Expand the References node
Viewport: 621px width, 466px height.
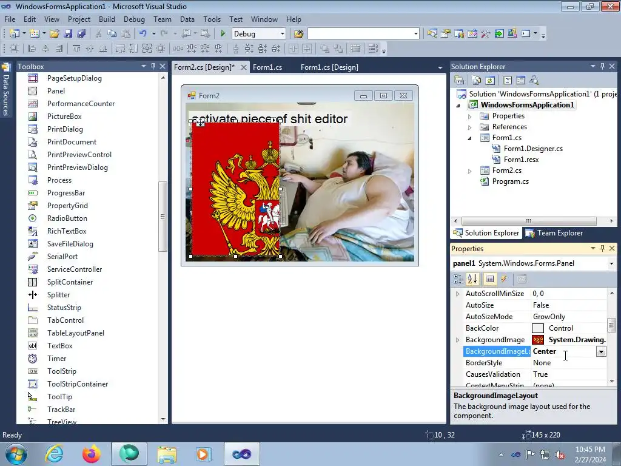click(x=470, y=127)
